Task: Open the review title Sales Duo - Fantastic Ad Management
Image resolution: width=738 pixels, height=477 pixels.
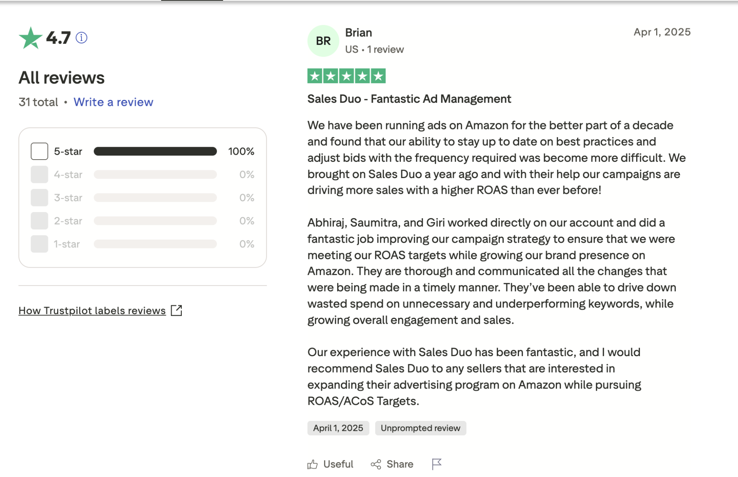Action: 409,99
